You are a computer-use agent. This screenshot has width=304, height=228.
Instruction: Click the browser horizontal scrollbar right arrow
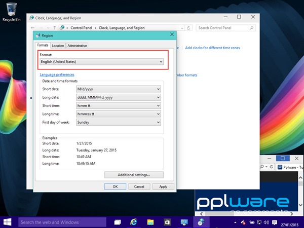click(x=292, y=214)
